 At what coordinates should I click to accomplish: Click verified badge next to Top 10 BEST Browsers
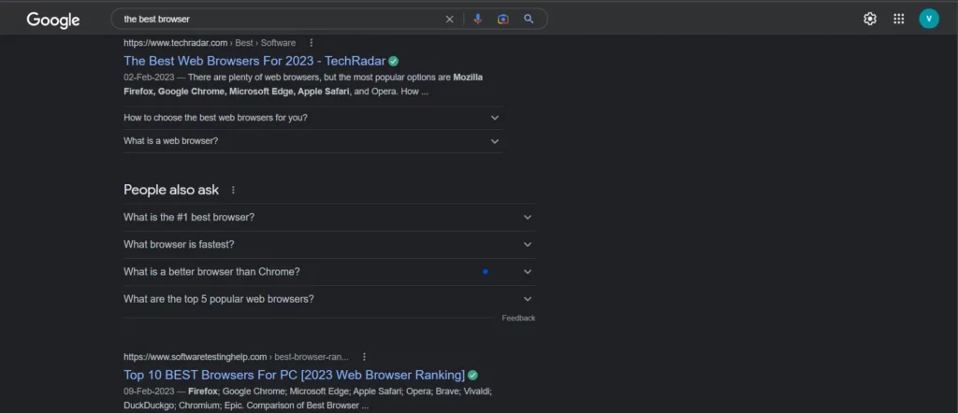click(x=472, y=375)
